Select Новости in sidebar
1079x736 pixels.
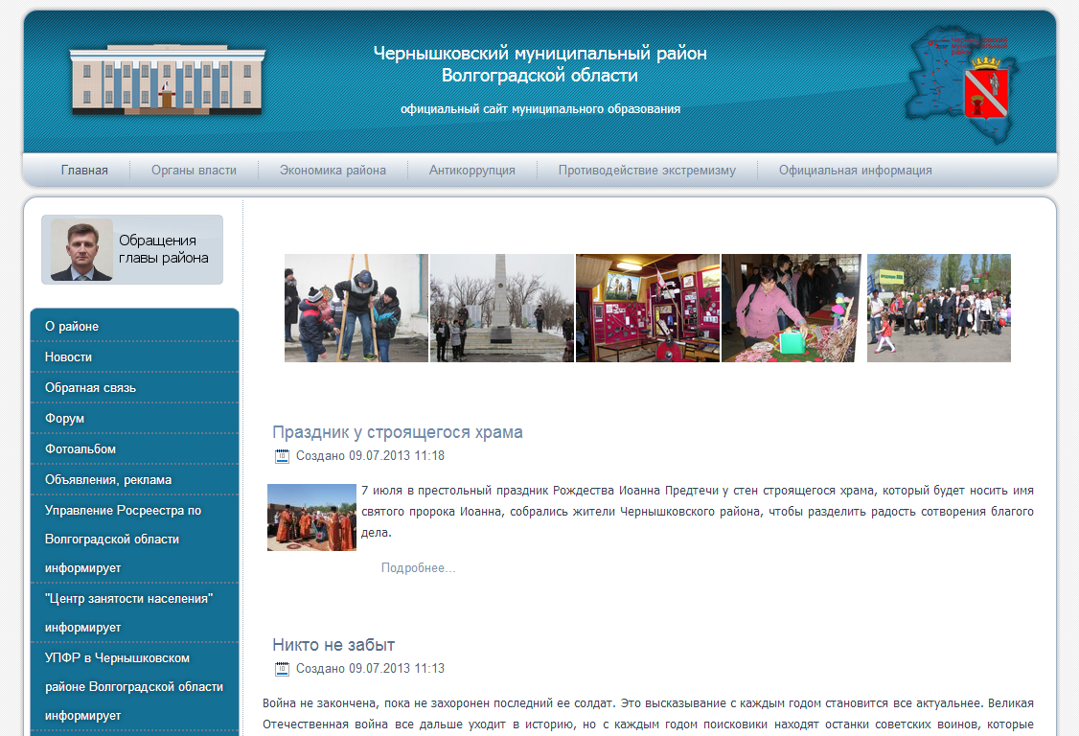(135, 356)
